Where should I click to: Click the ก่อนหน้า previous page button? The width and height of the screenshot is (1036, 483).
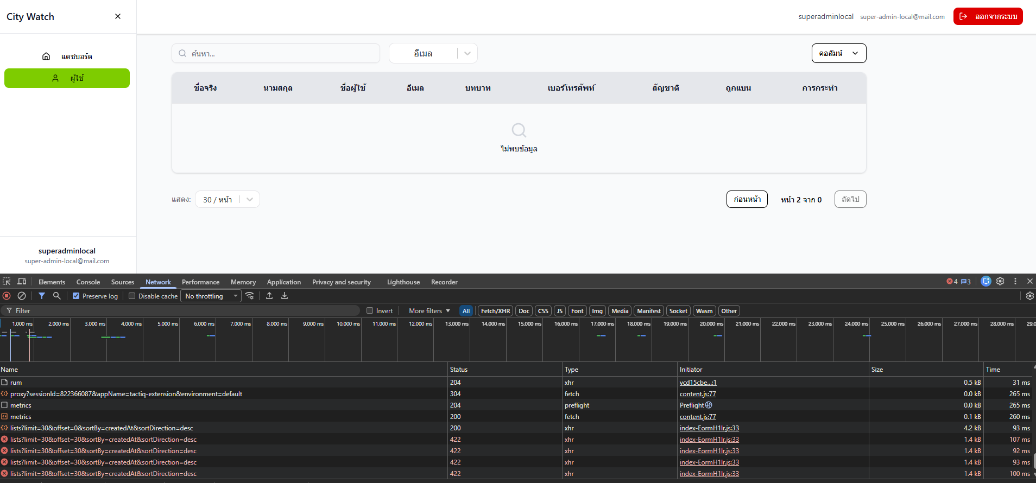tap(747, 199)
